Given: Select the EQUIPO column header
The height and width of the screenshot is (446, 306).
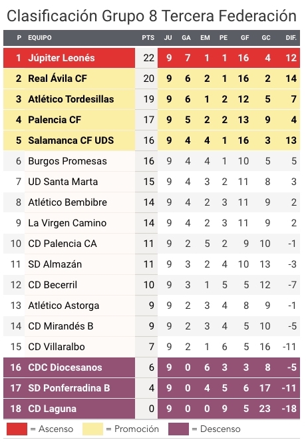Looking at the screenshot, I should [40, 38].
